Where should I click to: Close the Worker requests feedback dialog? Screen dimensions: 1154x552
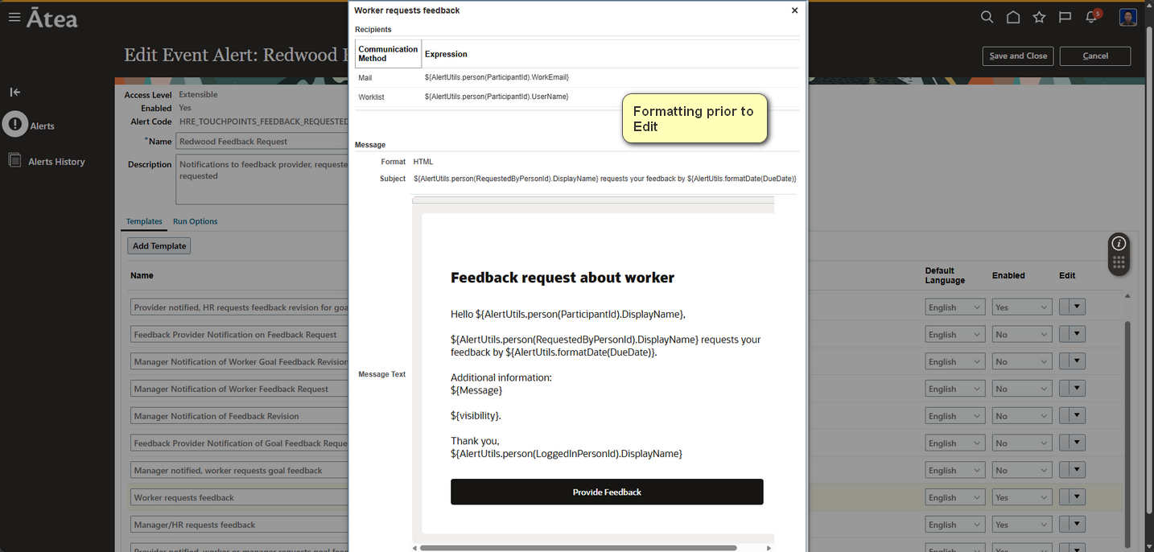coord(794,10)
